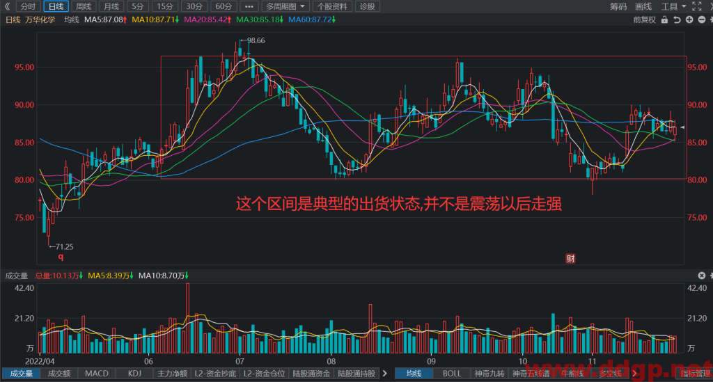Viewport: 713px width, 382px height.
Task: Switch to the MACD indicator tab
Action: click(x=97, y=374)
